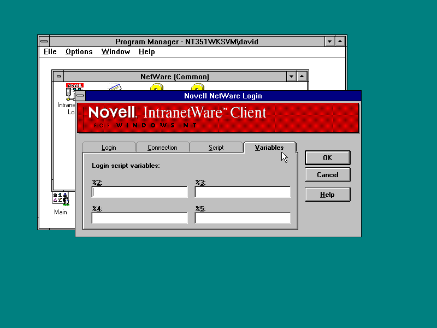Click the "Login script variables:" label
The image size is (437, 328).
pos(126,166)
